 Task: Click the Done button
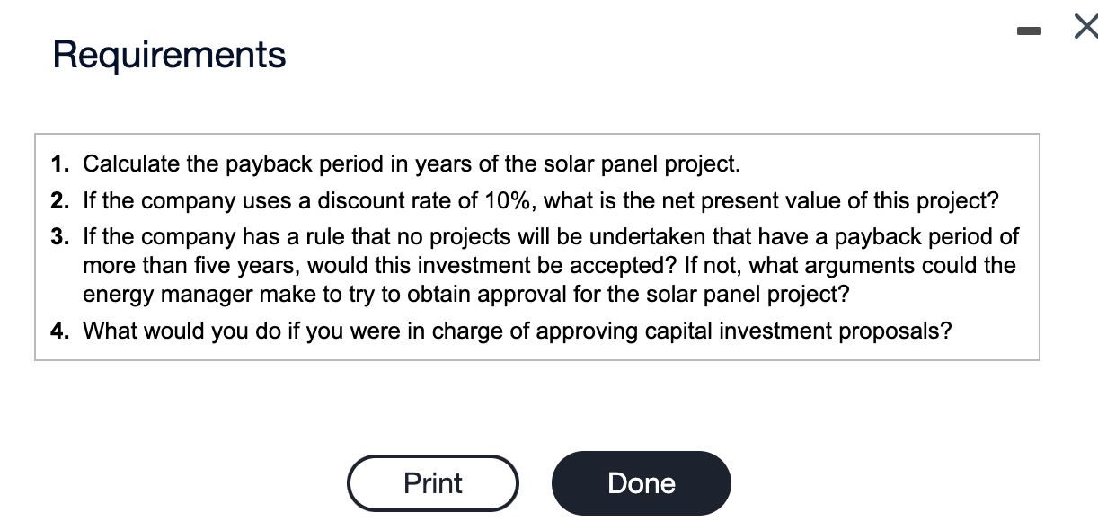point(641,482)
